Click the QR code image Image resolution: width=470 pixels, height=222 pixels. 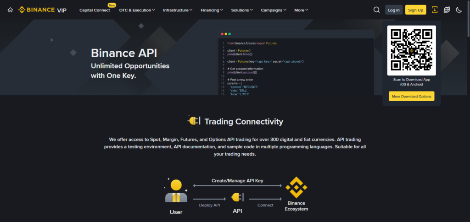tap(412, 50)
